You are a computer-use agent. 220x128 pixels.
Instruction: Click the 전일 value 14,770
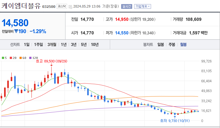click(87, 20)
